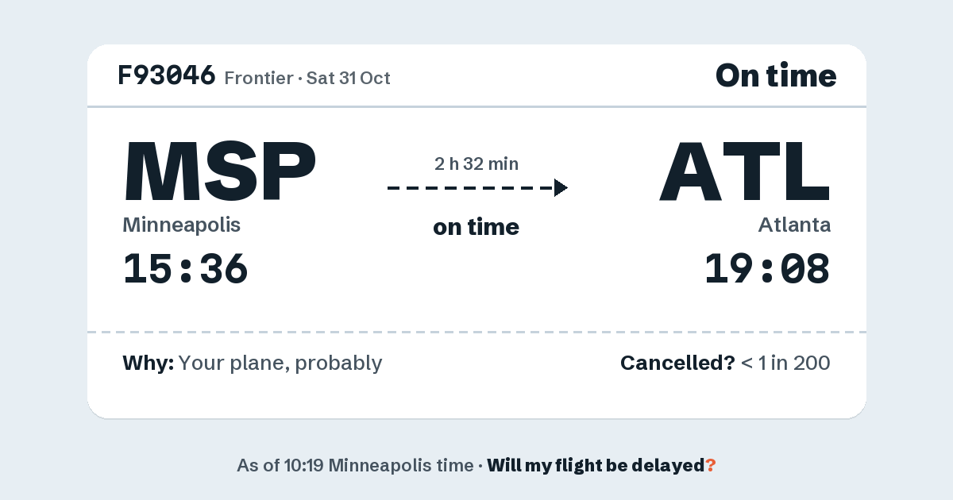
Task: Click the orange question mark
Action: [711, 465]
